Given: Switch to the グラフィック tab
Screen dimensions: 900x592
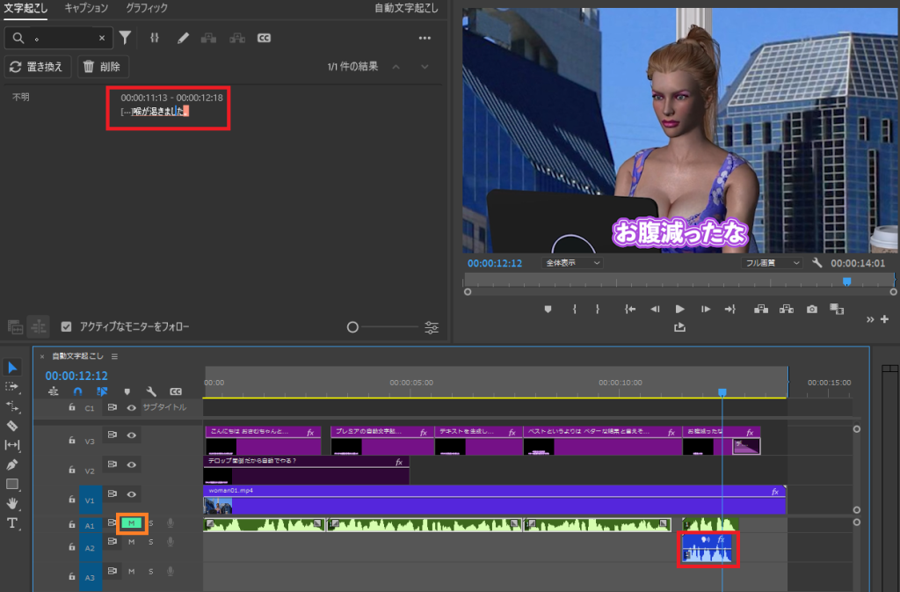Looking at the screenshot, I should (x=148, y=9).
